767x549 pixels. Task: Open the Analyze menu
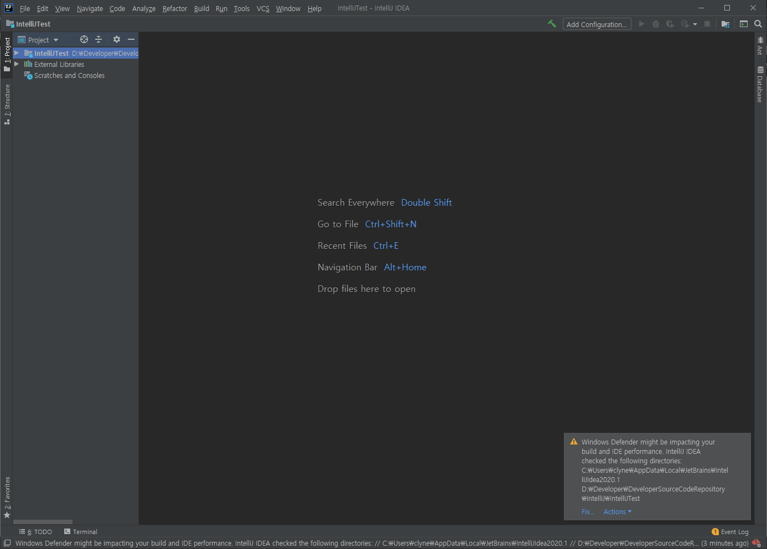[144, 8]
